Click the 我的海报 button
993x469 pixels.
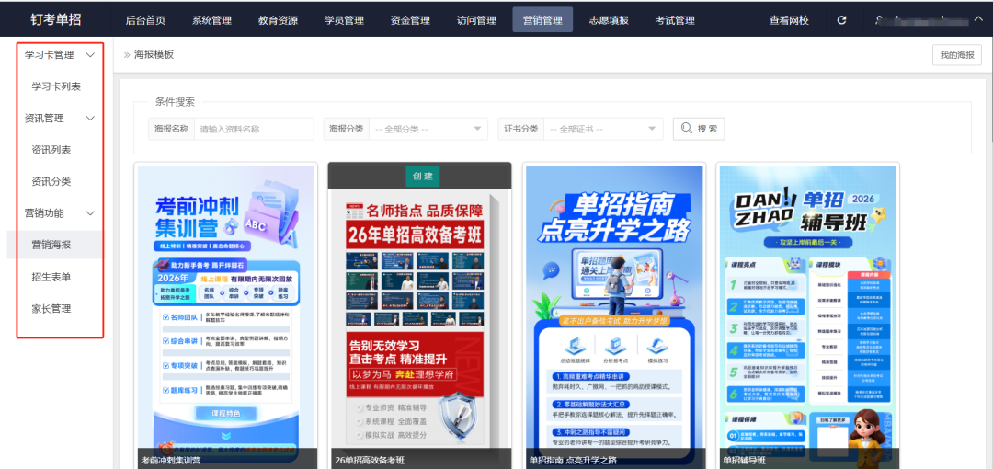coord(956,55)
